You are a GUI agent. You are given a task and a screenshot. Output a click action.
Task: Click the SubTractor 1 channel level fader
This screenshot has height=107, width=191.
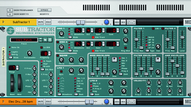click(x=80, y=22)
